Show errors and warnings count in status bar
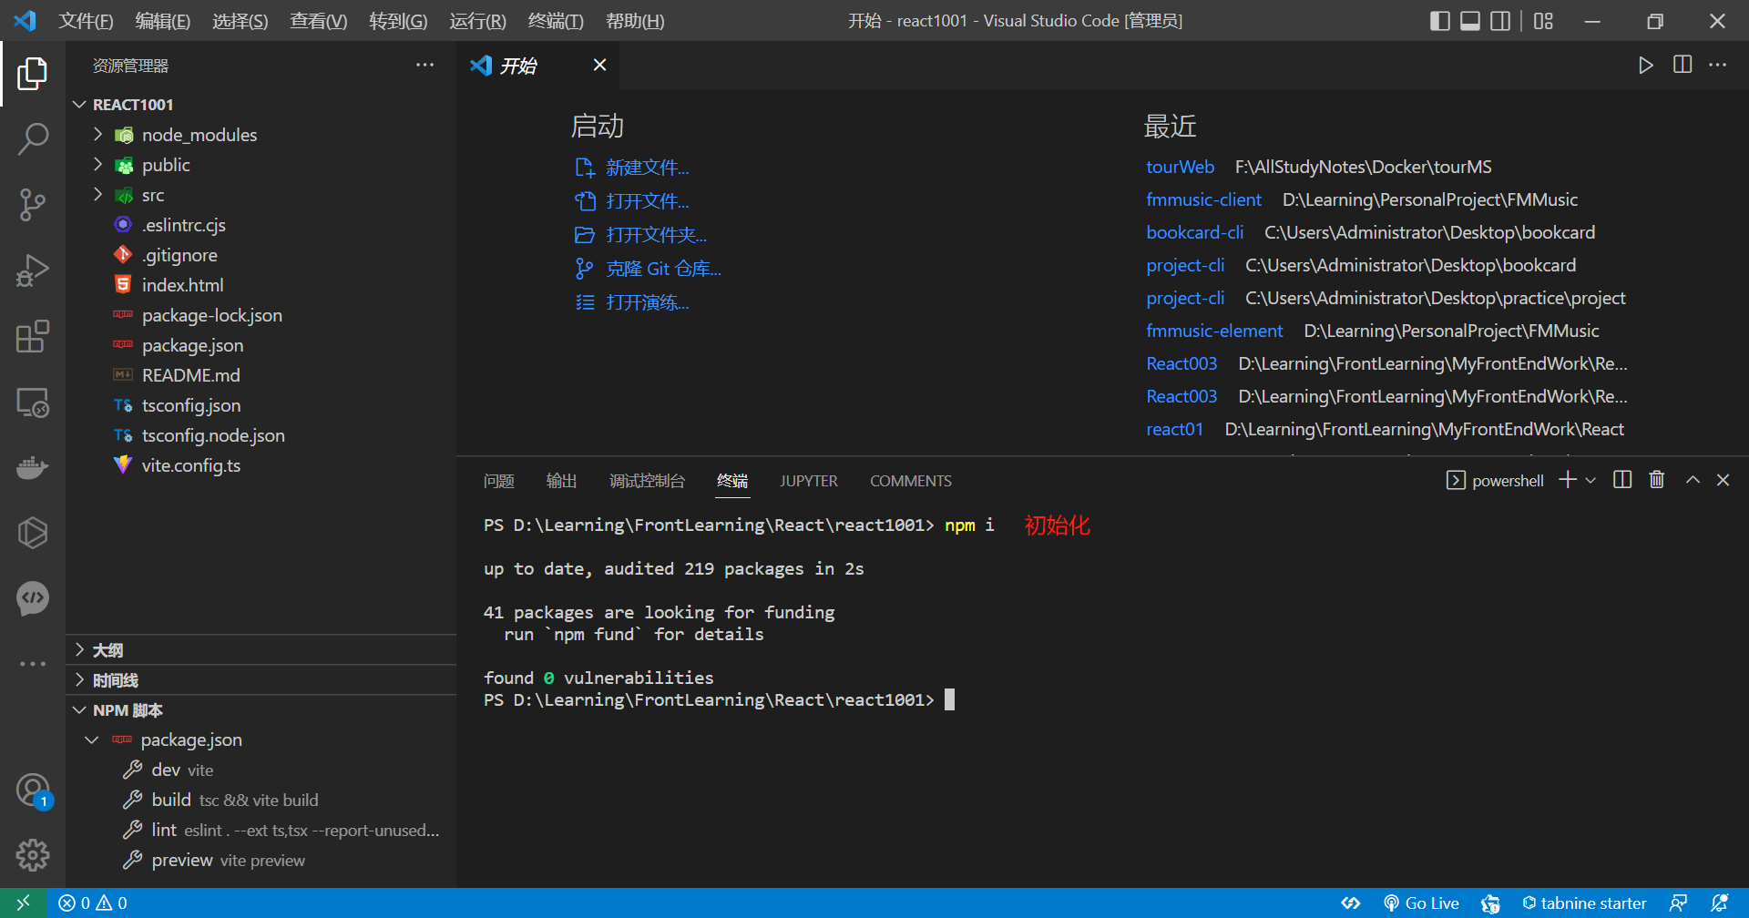Screen dimensions: 1749x918 coord(93,903)
